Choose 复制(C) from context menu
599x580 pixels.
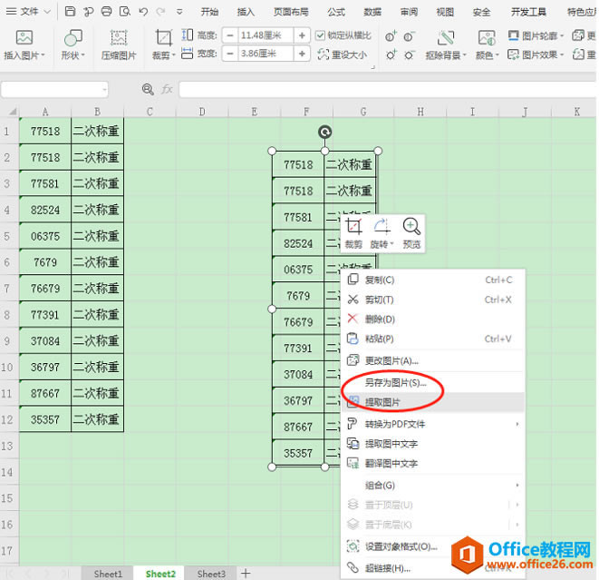click(x=433, y=280)
